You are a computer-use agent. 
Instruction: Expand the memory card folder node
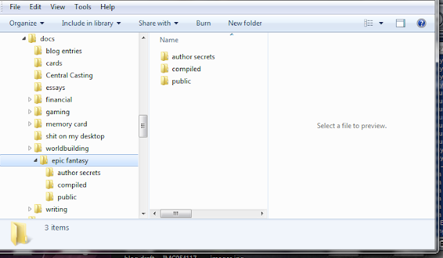30,124
